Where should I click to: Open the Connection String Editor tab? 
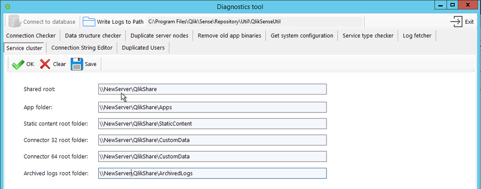(x=81, y=48)
